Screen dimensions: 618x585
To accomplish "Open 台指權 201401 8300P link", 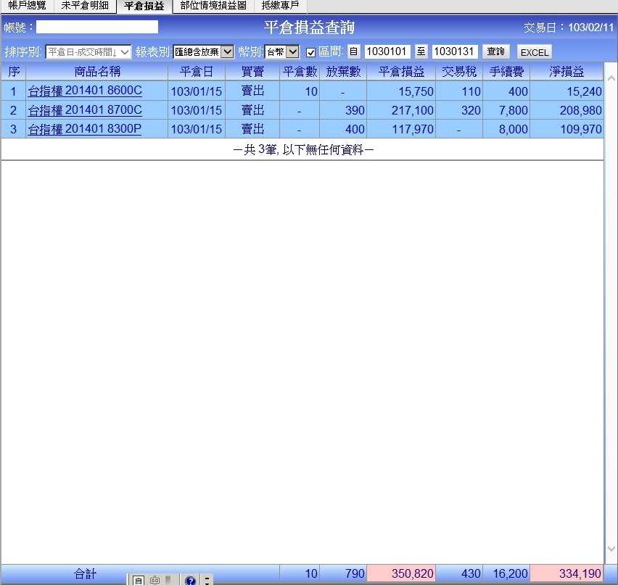I will 84,129.
